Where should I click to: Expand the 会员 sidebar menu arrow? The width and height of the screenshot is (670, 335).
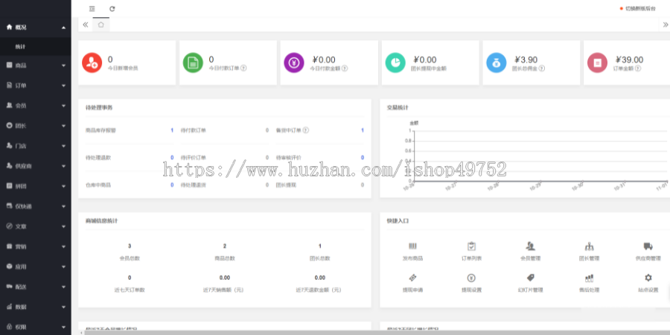point(64,106)
